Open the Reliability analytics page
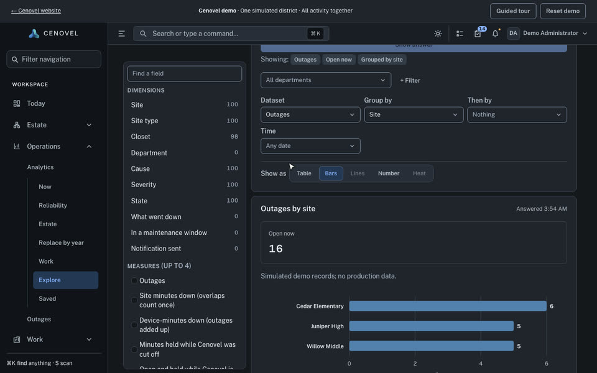This screenshot has width=597, height=373. point(53,206)
